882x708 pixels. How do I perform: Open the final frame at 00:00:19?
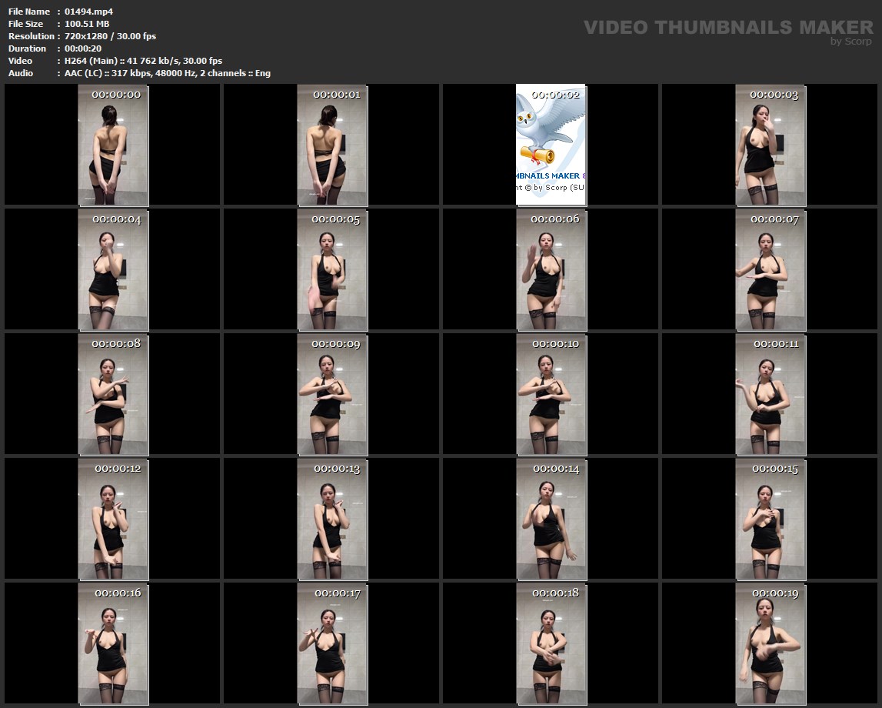(x=770, y=644)
